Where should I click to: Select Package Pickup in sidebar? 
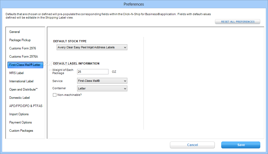pyautogui.click(x=20, y=40)
